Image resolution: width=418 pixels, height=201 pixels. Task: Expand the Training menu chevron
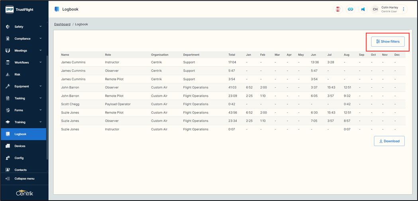41,122
